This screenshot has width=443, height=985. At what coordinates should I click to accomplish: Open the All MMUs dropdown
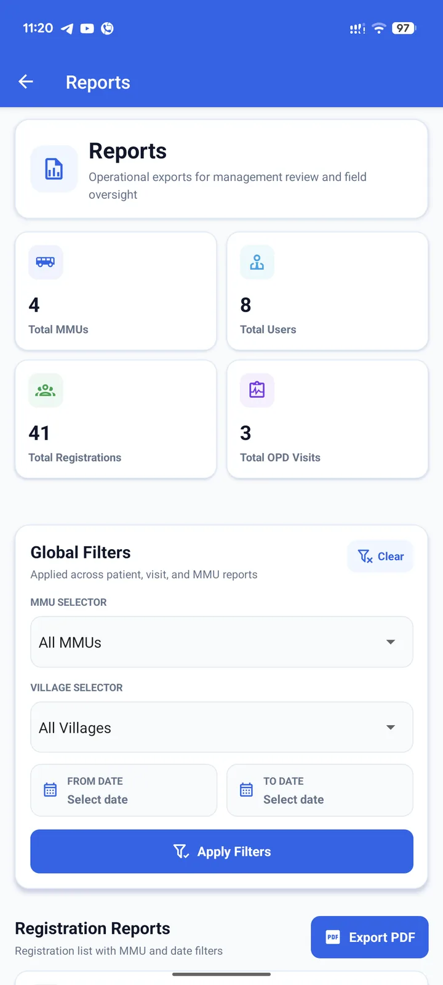click(x=221, y=642)
